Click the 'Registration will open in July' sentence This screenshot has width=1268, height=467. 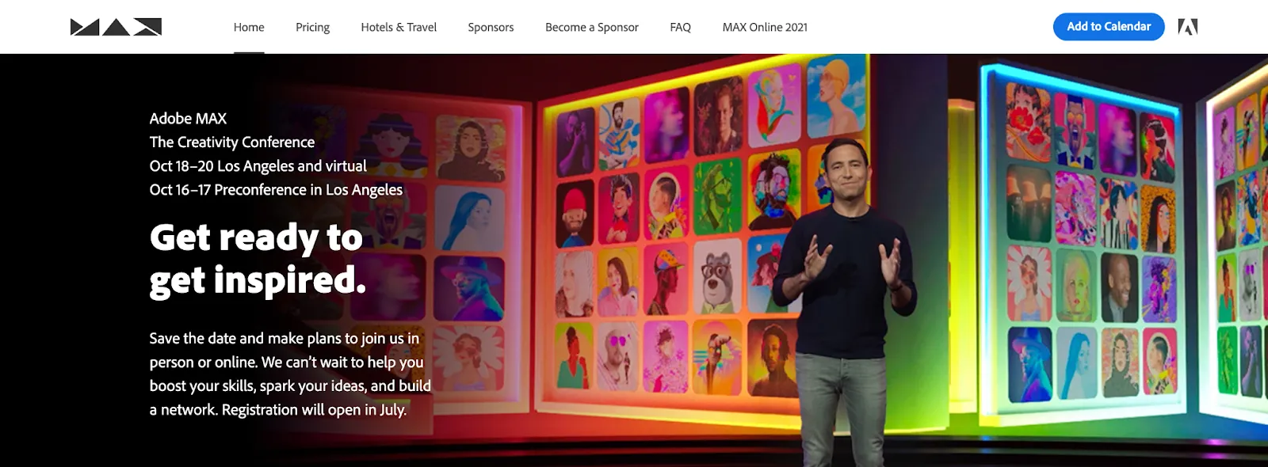[x=315, y=410]
